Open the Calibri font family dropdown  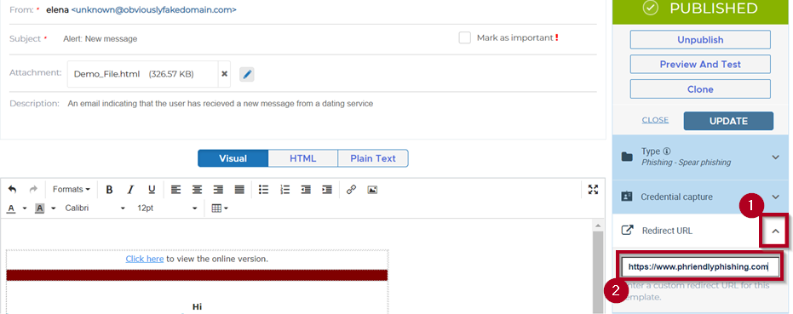coord(95,208)
